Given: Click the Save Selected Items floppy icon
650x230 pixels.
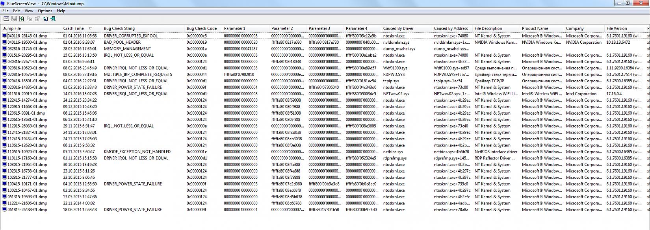Looking at the screenshot, I should 14,19.
